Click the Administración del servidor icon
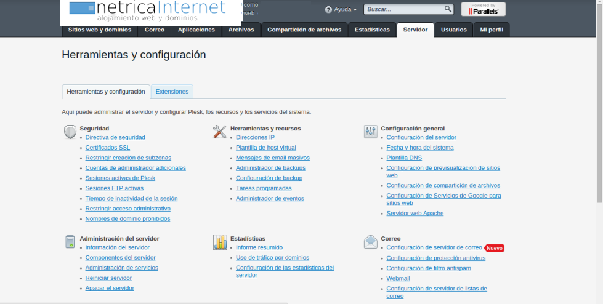Viewport: 603px width, 304px height. pos(70,242)
